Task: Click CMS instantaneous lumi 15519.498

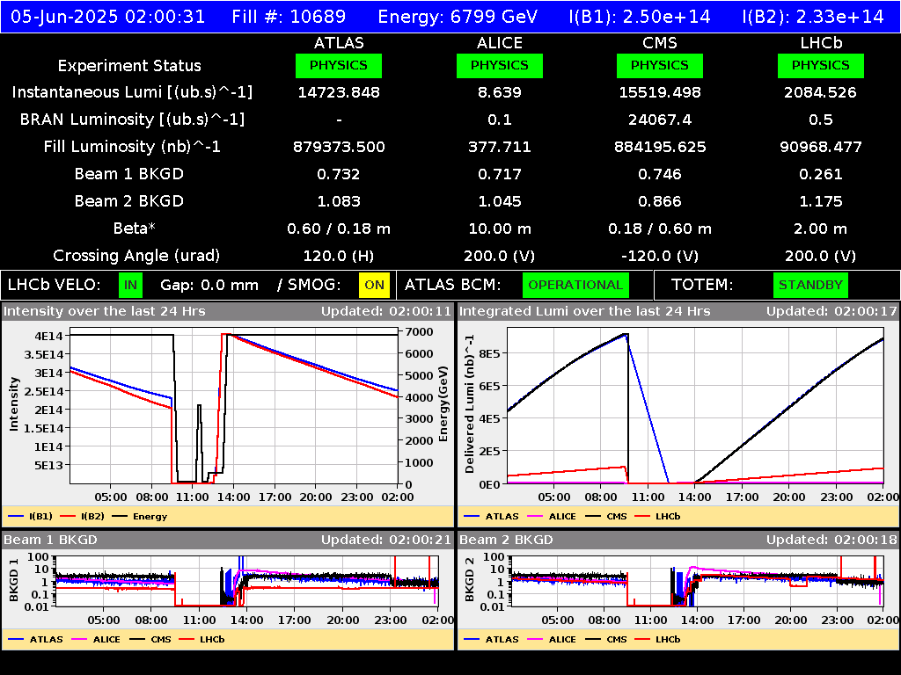Action: 660,92
